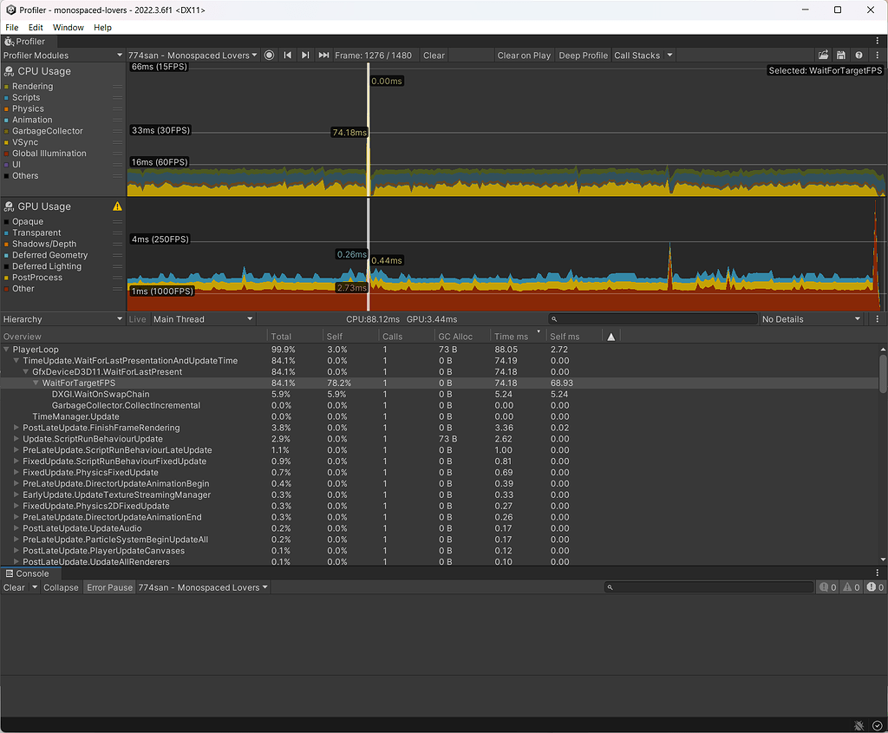Open the load-profile folder icon

822,55
